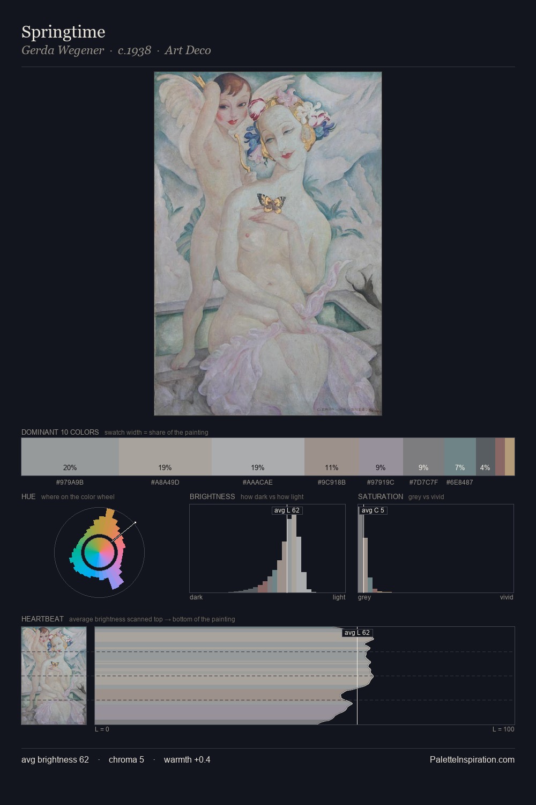
Task: Click the heartbeat brightness profile chart
Action: (305, 676)
